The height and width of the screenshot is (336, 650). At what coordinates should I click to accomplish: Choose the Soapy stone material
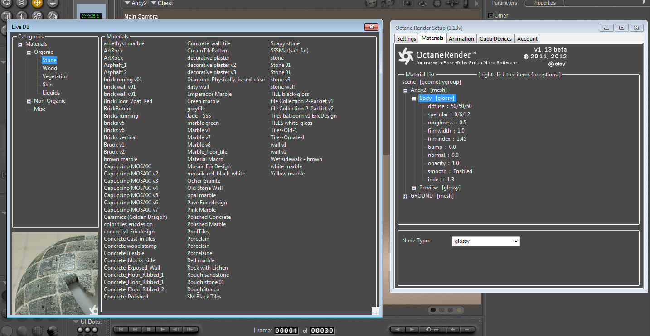[x=285, y=43]
